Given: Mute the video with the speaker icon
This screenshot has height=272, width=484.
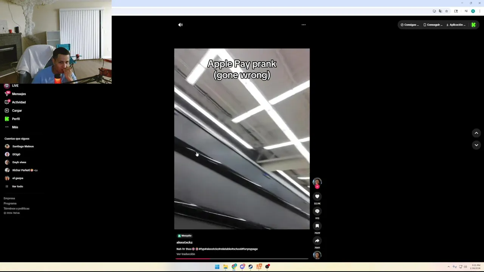Looking at the screenshot, I should coord(180,25).
